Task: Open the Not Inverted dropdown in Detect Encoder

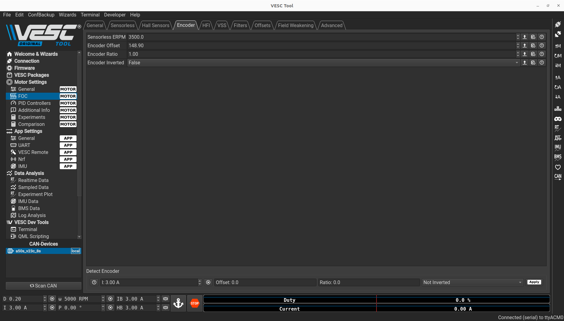Action: (x=519, y=282)
